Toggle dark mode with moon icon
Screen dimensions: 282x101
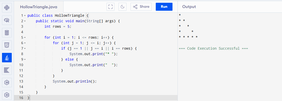point(122,7)
